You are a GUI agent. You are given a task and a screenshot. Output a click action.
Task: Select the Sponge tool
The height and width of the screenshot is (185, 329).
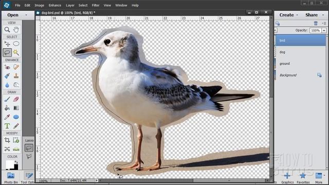tap(16, 85)
